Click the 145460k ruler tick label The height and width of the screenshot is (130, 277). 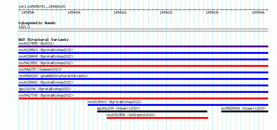pos(74,12)
